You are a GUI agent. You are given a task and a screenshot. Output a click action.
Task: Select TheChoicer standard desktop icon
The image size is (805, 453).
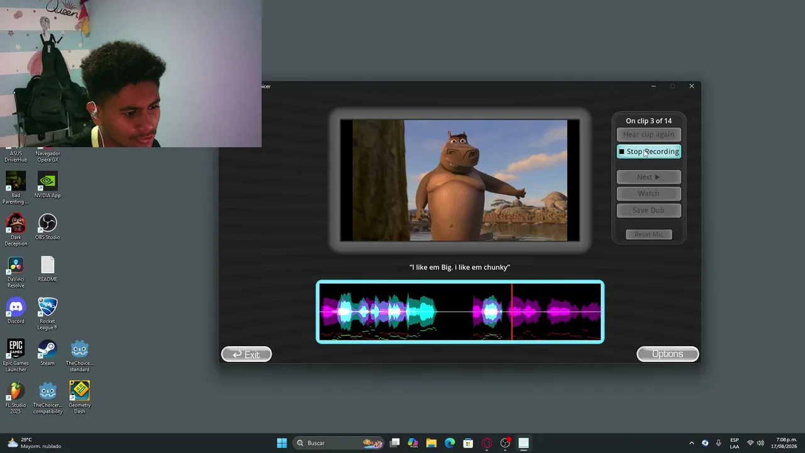[79, 355]
